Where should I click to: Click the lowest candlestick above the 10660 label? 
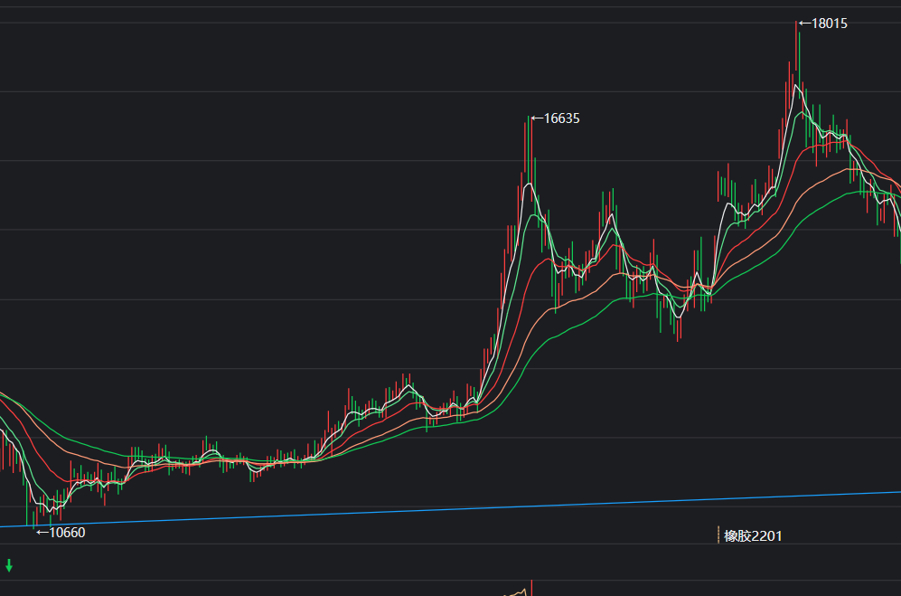(34, 516)
